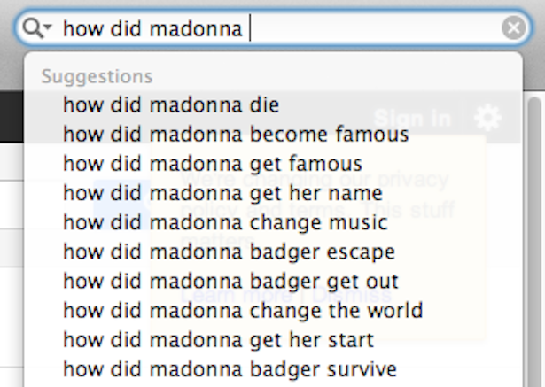The width and height of the screenshot is (545, 387).
Task: Select 'how did madonna get her name'
Action: [x=273, y=193]
